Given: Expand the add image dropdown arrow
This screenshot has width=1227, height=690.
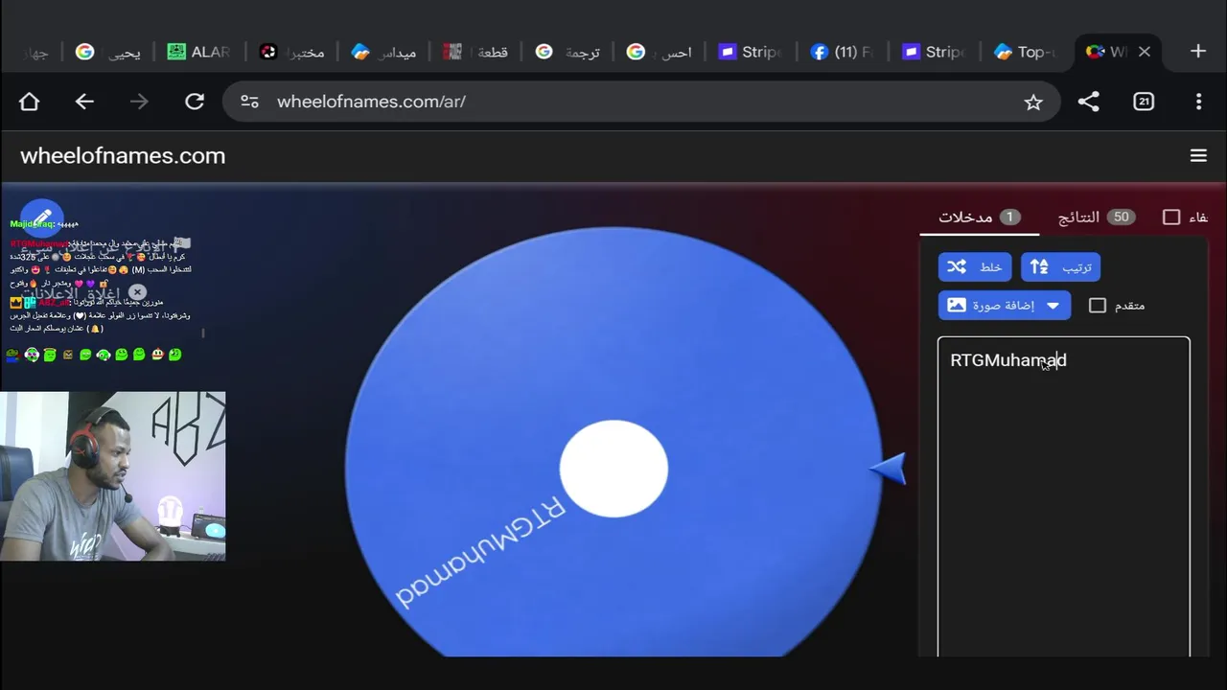Looking at the screenshot, I should click(1053, 305).
